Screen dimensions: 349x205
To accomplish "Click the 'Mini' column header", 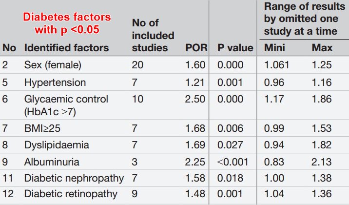I will point(274,48).
